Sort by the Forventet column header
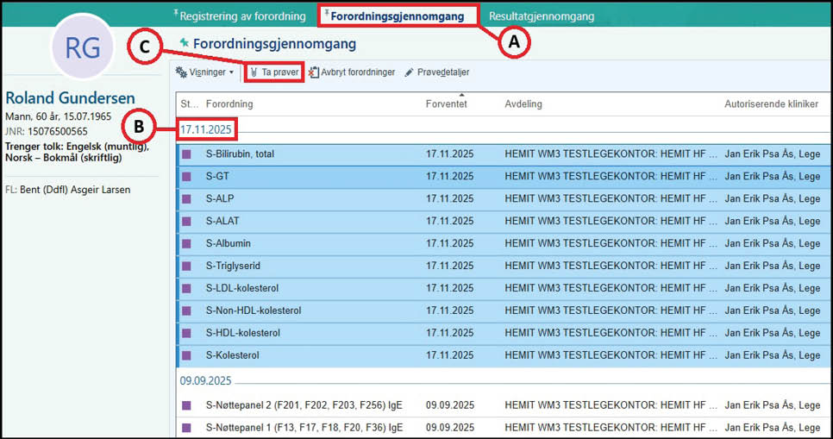The width and height of the screenshot is (833, 439). point(446,104)
